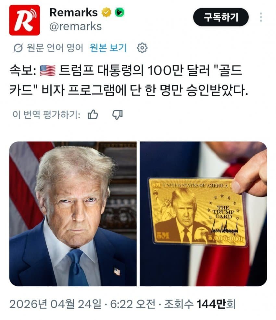
Task: Click the translation source language icon
Action: (x=18, y=48)
